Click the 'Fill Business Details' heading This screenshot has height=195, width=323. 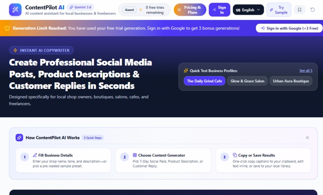pyautogui.click(x=55, y=155)
